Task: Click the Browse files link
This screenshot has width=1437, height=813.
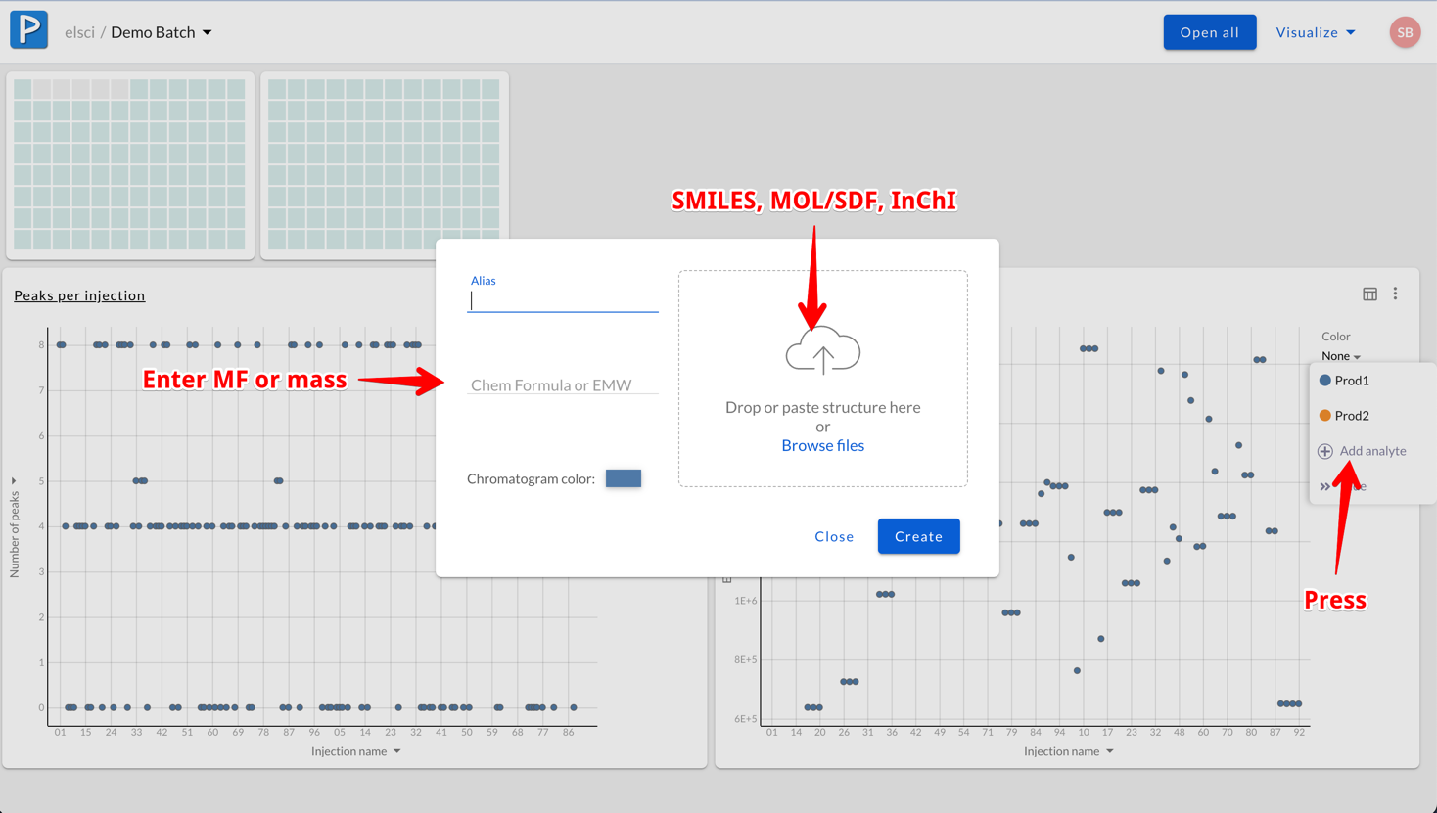Action: point(822,445)
